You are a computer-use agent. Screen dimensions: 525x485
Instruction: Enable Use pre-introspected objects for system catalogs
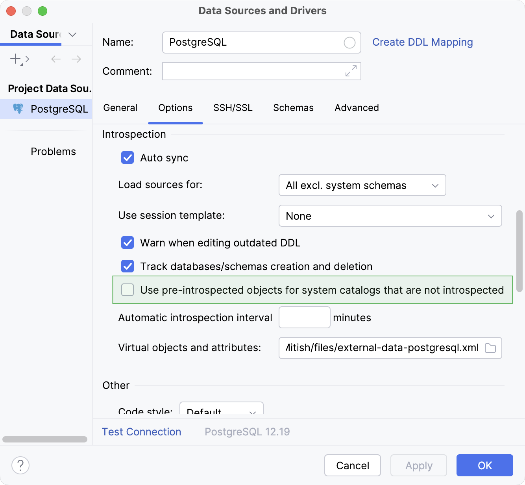[x=128, y=290]
